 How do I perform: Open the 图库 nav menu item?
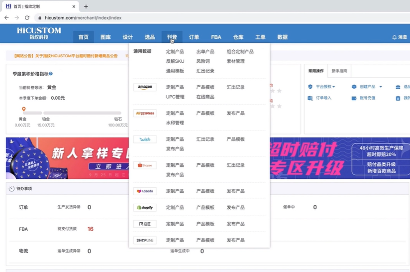(105, 37)
